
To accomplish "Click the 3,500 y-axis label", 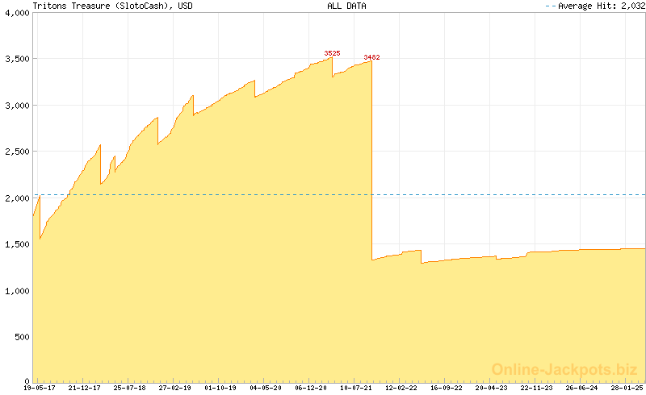I will tap(16, 60).
